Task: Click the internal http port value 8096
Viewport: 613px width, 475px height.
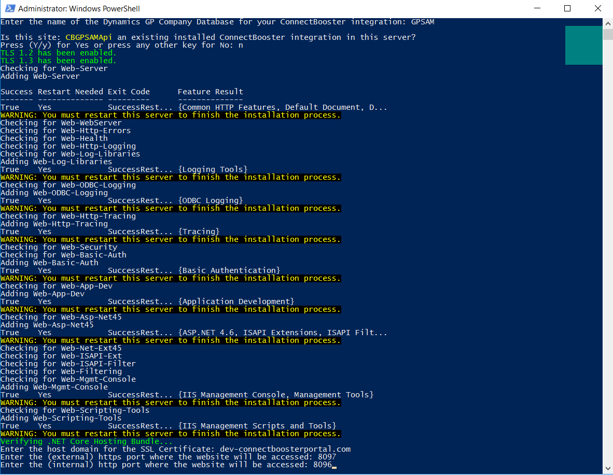Action: tap(322, 465)
